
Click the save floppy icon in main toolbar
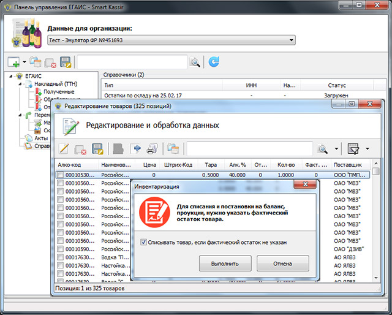click(x=66, y=62)
